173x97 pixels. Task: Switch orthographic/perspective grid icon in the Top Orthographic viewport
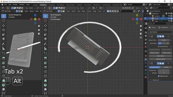click(x=141, y=37)
